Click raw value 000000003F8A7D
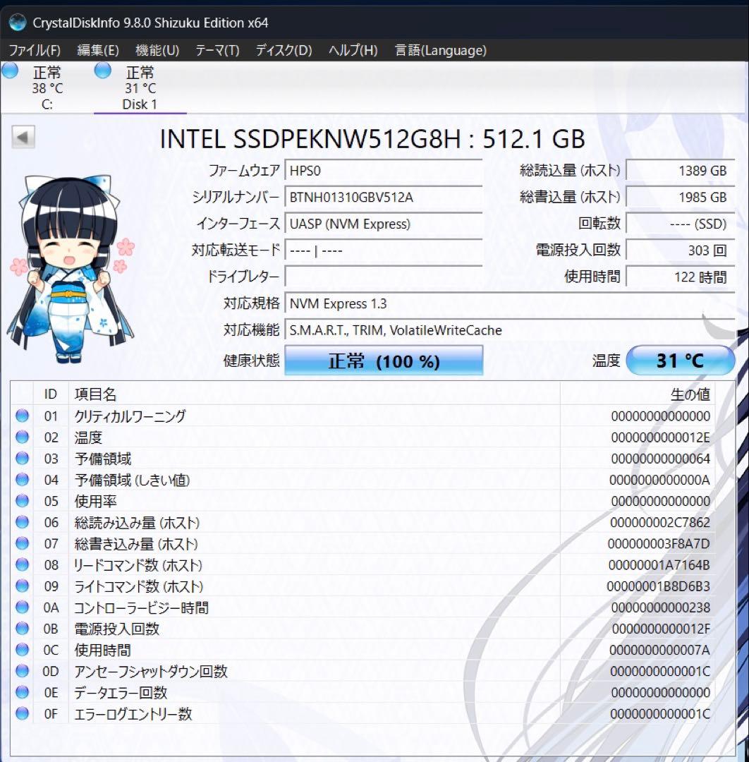Viewport: 749px width, 762px height. click(659, 543)
